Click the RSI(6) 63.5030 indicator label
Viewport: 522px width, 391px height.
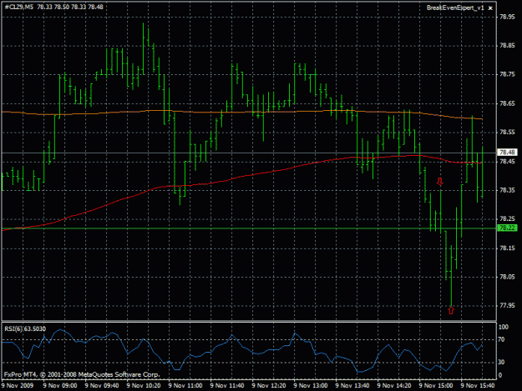25,328
